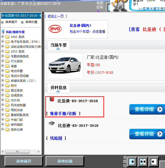Image resolution: width=165 pixels, height=168 pixels.
Task: Expand the 电子驻车系统 (EPB) node
Action: tap(2, 41)
